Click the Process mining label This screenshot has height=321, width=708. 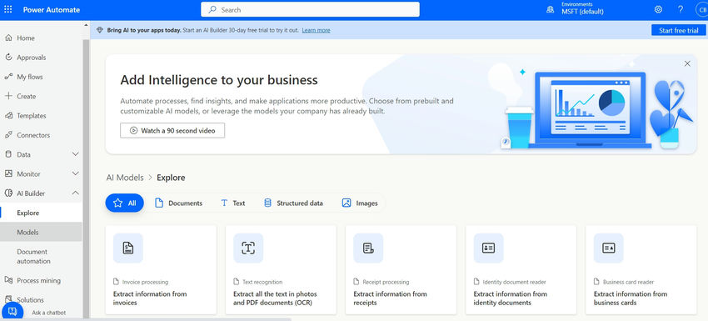click(x=38, y=280)
